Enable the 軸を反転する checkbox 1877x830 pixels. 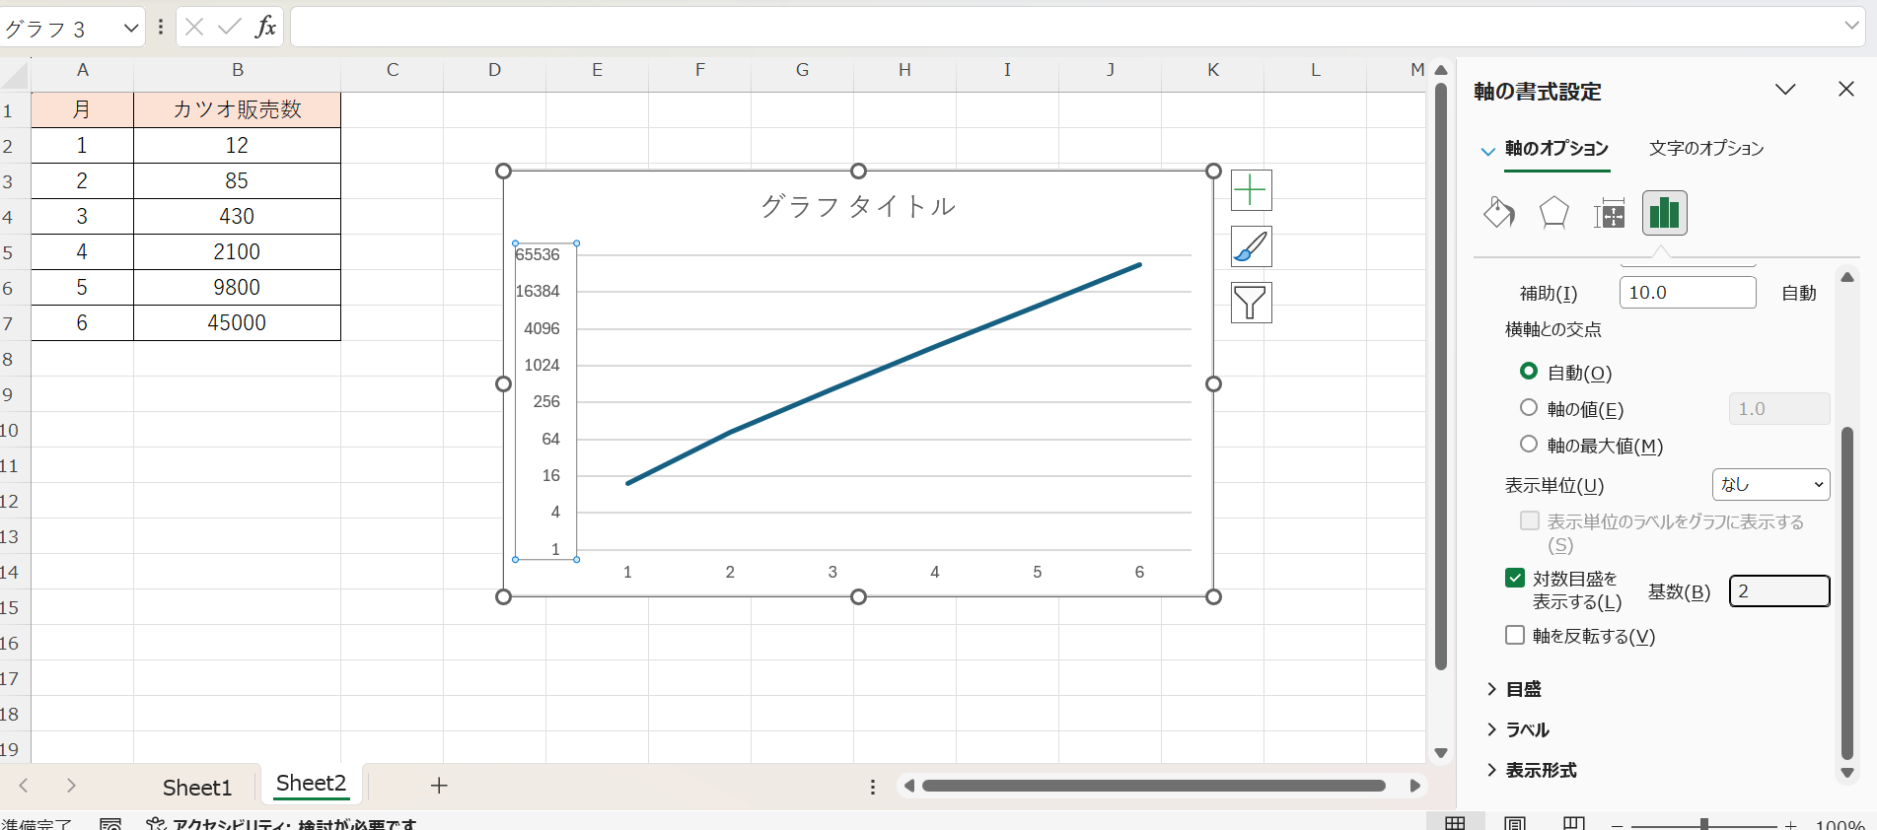tap(1515, 636)
